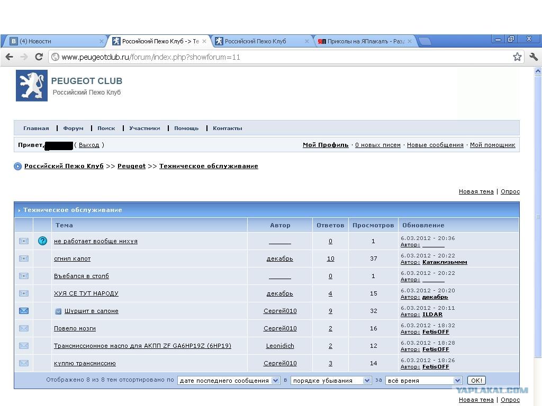This screenshot has height=406, width=542.
Task: Bookmark page with the star icon
Action: pyautogui.click(x=517, y=57)
